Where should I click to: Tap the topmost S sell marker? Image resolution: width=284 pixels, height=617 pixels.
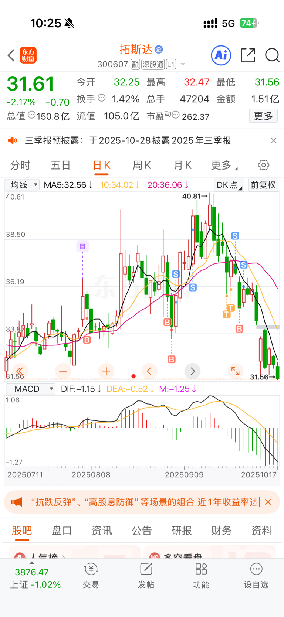(235, 236)
